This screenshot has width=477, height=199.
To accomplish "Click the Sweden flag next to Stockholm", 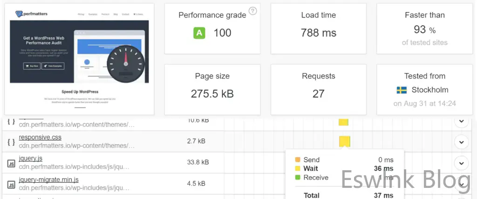I will 402,90.
